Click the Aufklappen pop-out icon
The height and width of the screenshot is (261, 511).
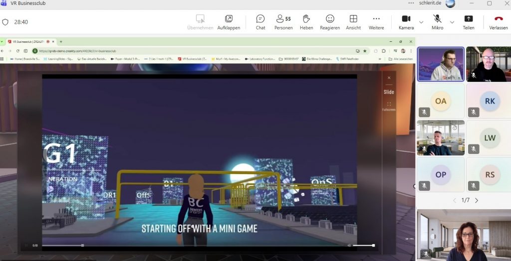pyautogui.click(x=229, y=21)
